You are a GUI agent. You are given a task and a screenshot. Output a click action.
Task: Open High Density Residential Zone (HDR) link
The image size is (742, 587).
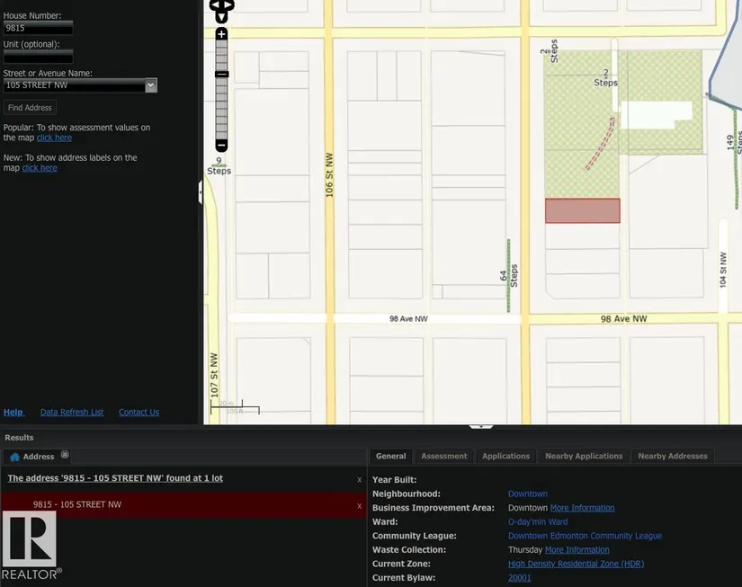576,564
